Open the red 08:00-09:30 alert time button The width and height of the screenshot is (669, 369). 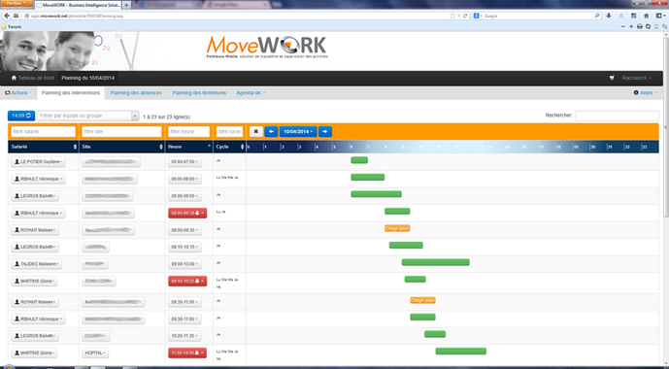click(x=187, y=213)
